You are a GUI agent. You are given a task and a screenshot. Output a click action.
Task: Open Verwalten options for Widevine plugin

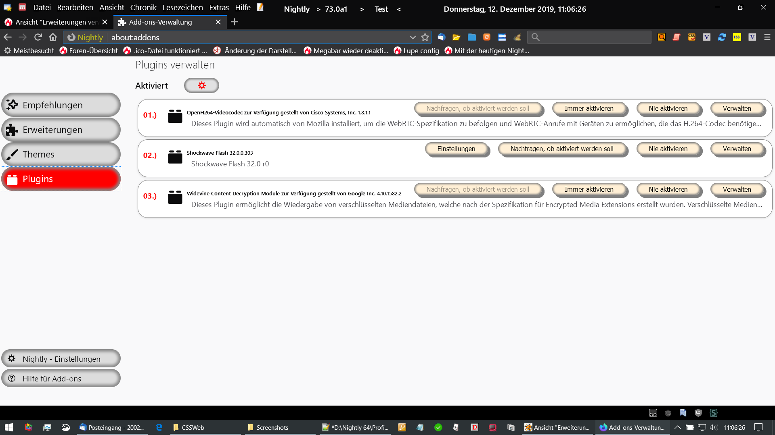(x=736, y=189)
